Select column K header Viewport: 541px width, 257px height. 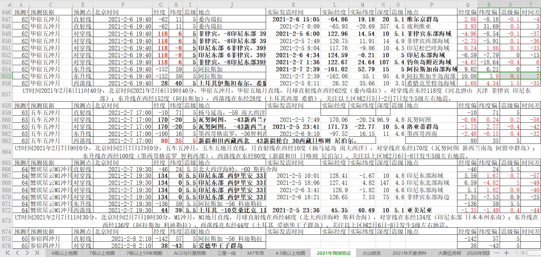coord(294,5)
